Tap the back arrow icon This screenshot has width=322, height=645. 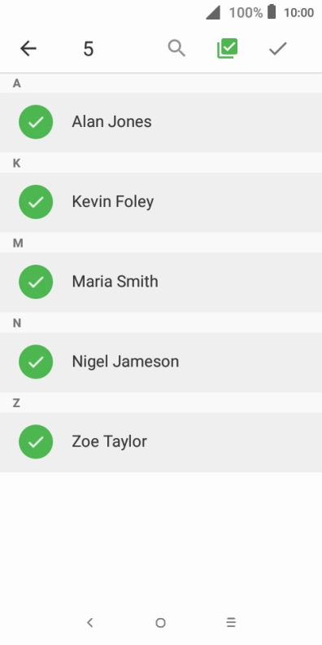click(x=28, y=49)
